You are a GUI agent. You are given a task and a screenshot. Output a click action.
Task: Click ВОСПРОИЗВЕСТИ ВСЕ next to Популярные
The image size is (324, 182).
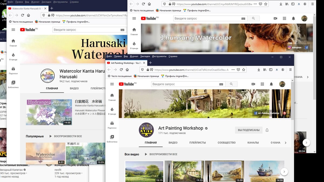coord(66,136)
